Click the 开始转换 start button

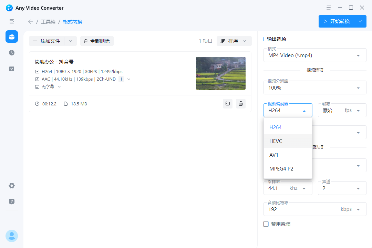336,21
